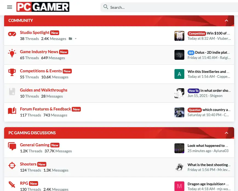The image size is (238, 191).
Task: Open the 'In what order sho...' thread
Action: pyautogui.click(x=216, y=90)
